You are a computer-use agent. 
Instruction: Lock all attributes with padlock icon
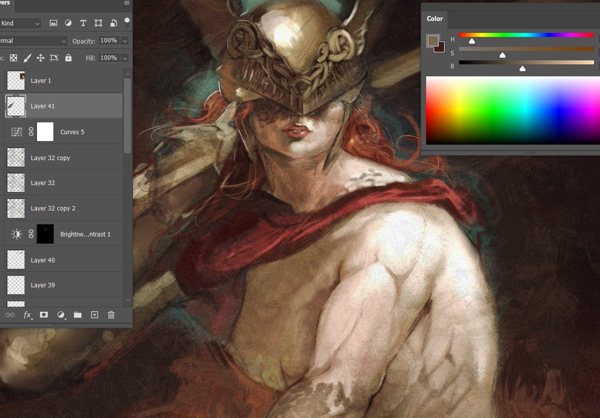click(x=68, y=58)
